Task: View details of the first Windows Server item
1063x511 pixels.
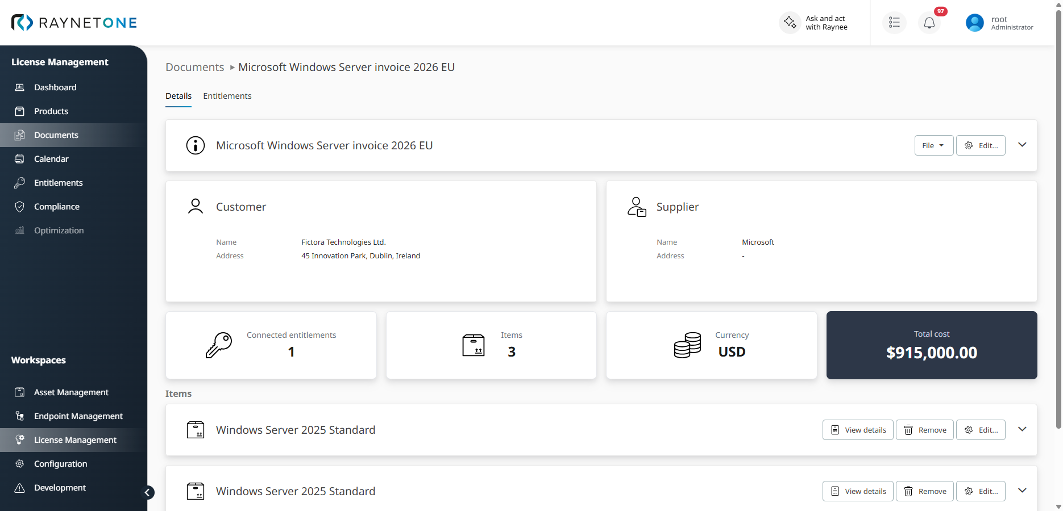Action: [x=858, y=430]
